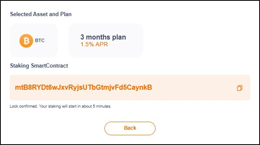The image size is (260, 145).
Task: Click the 'mtB8' beginning of the address
Action: coord(23,87)
